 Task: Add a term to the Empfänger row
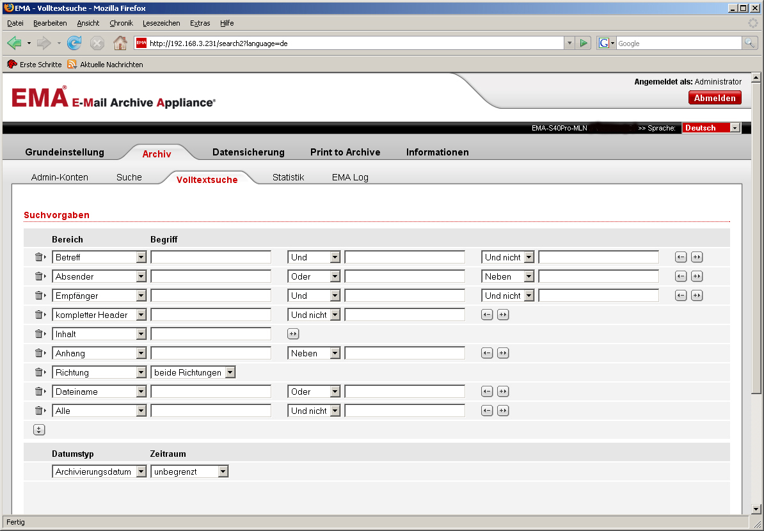pos(697,296)
